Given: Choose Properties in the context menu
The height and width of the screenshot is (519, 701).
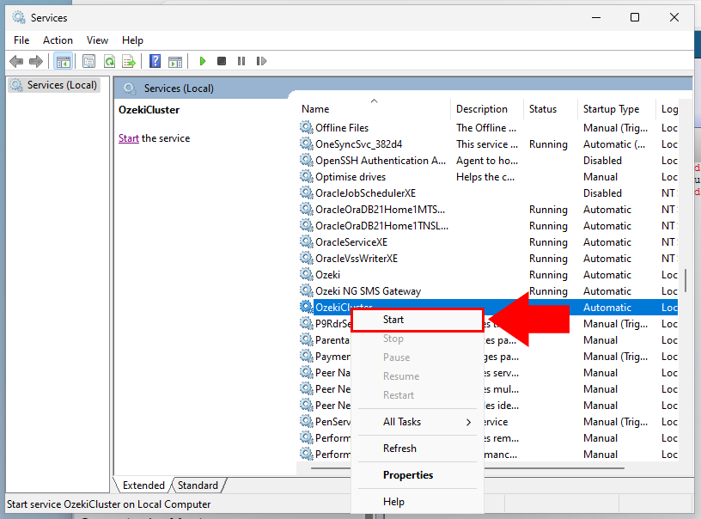Looking at the screenshot, I should coord(418,475).
